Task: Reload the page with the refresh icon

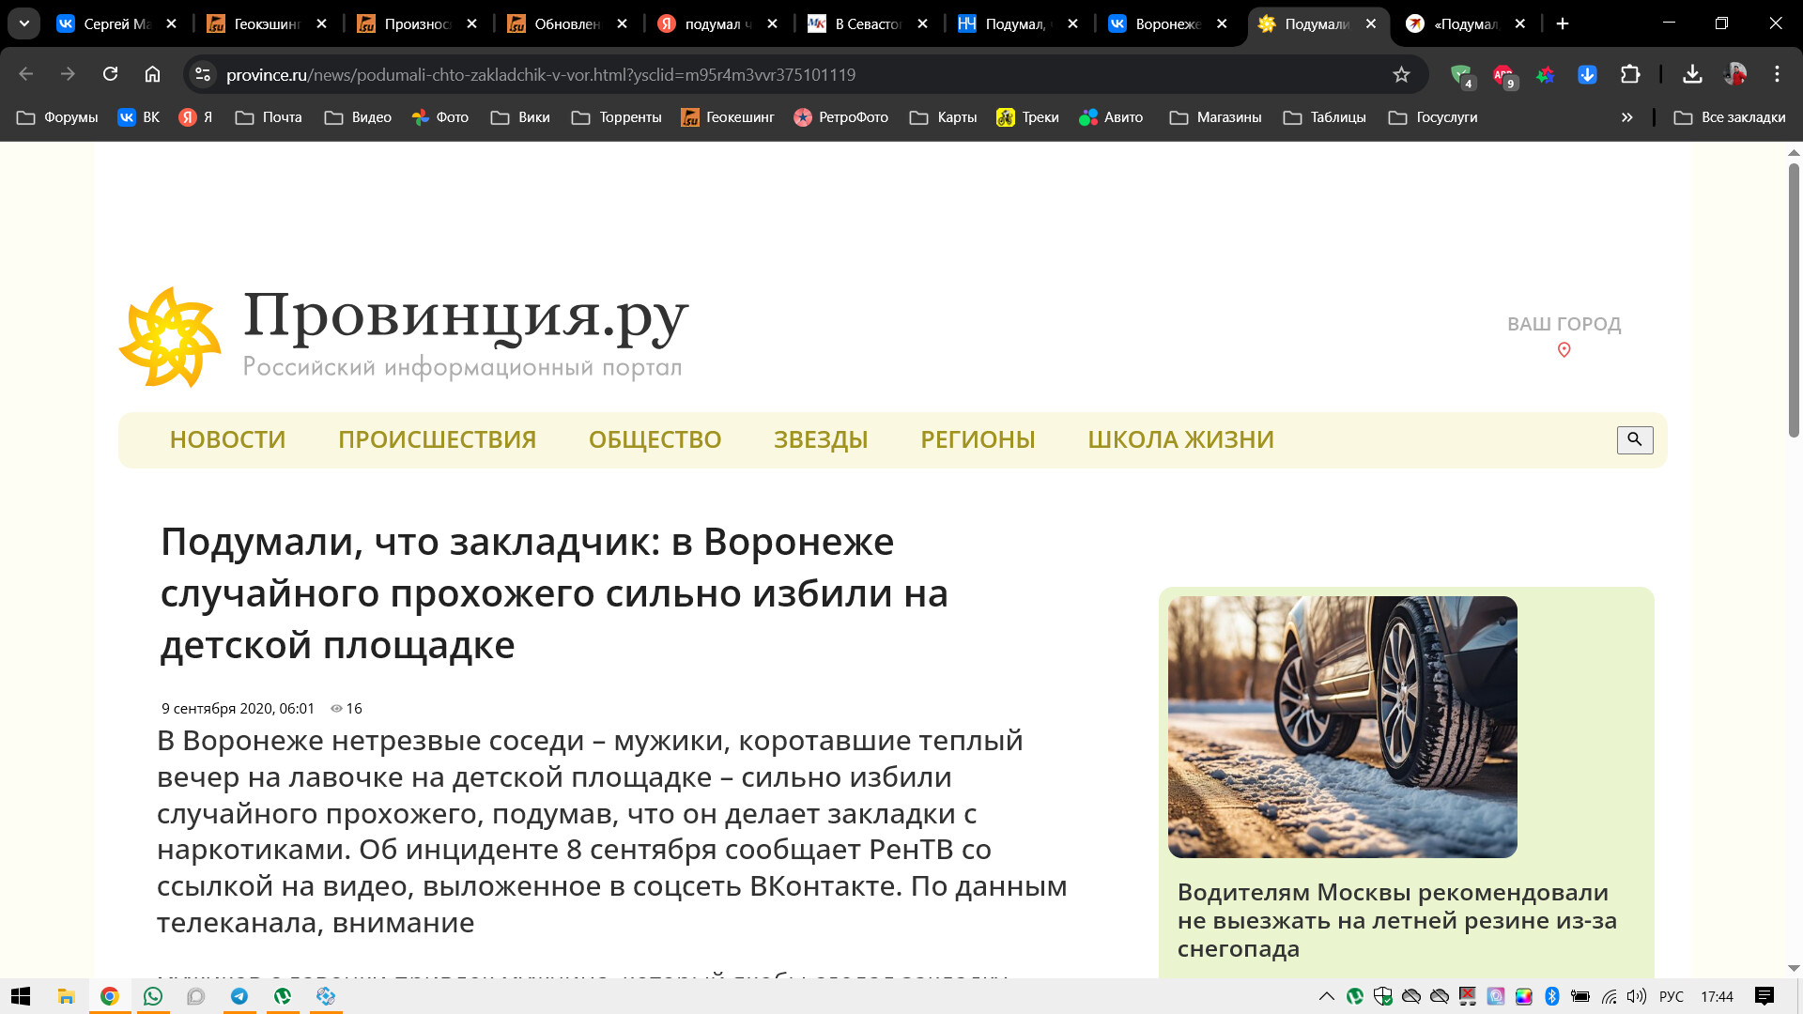Action: coord(110,74)
